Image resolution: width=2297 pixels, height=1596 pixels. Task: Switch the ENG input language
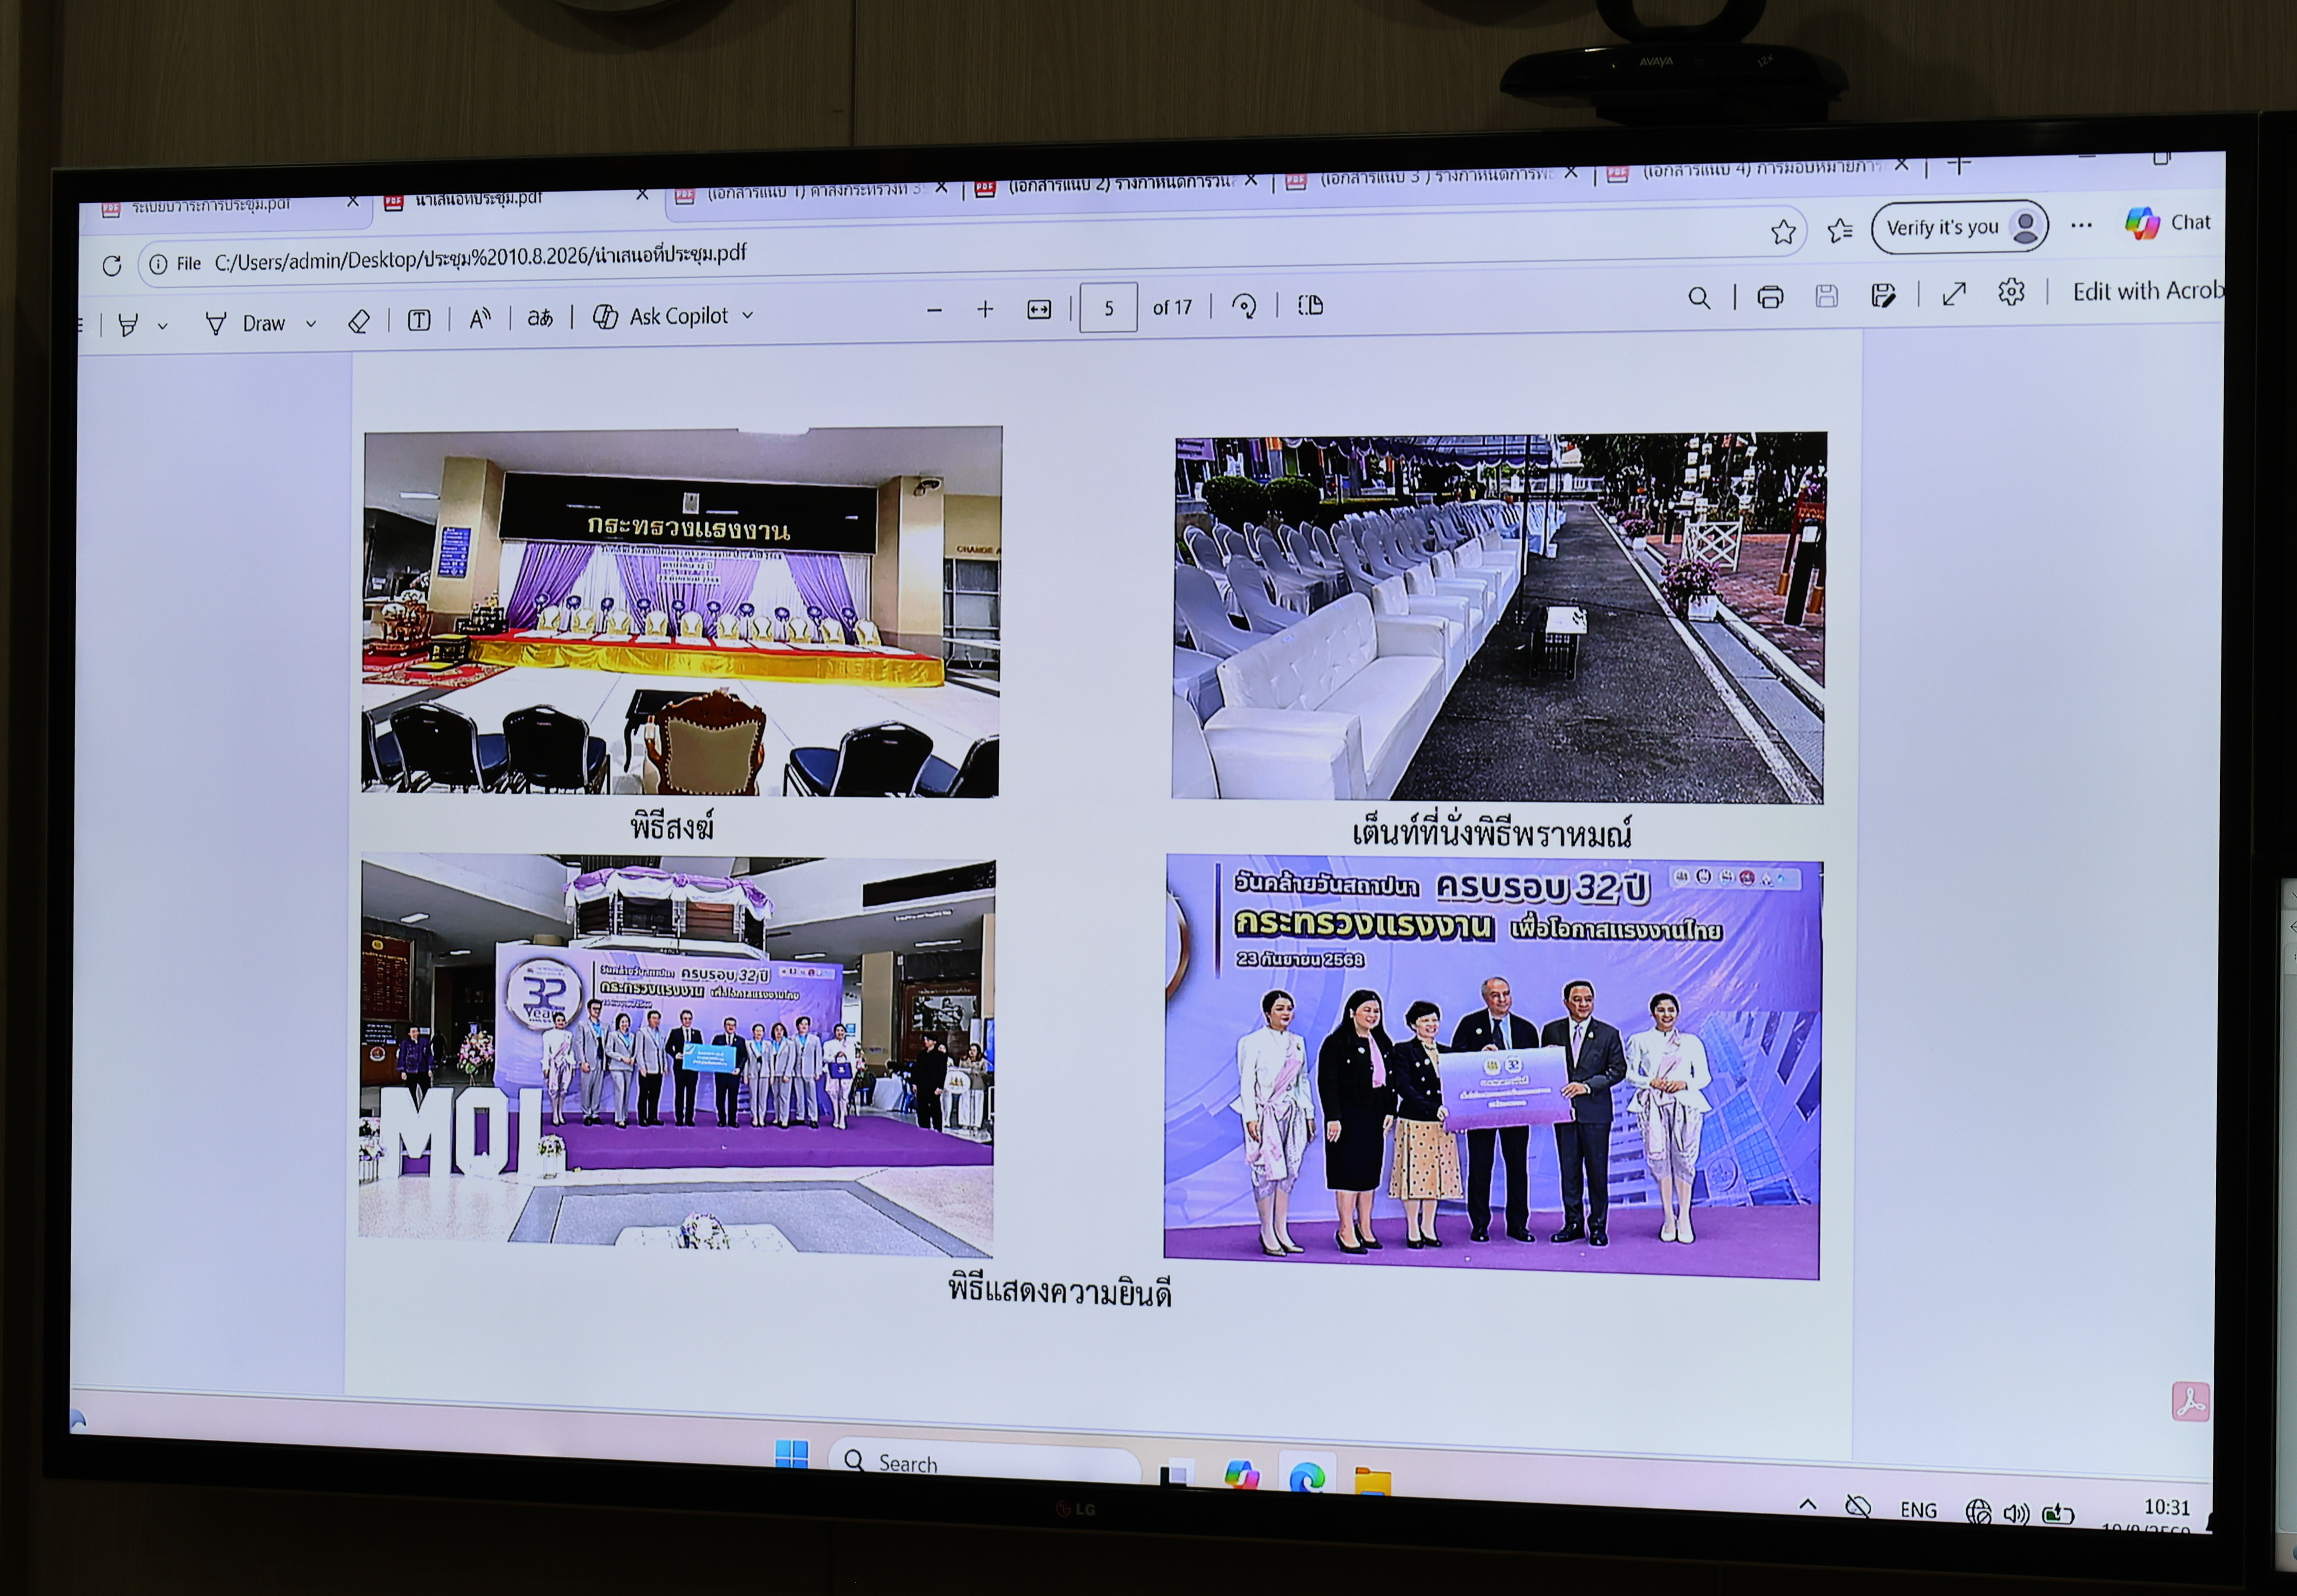tap(1918, 1510)
